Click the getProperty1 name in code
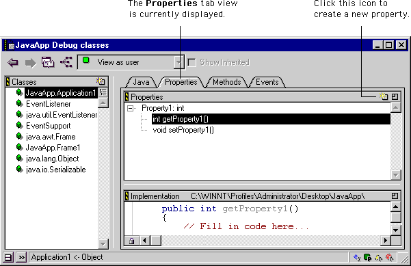 [x=255, y=209]
